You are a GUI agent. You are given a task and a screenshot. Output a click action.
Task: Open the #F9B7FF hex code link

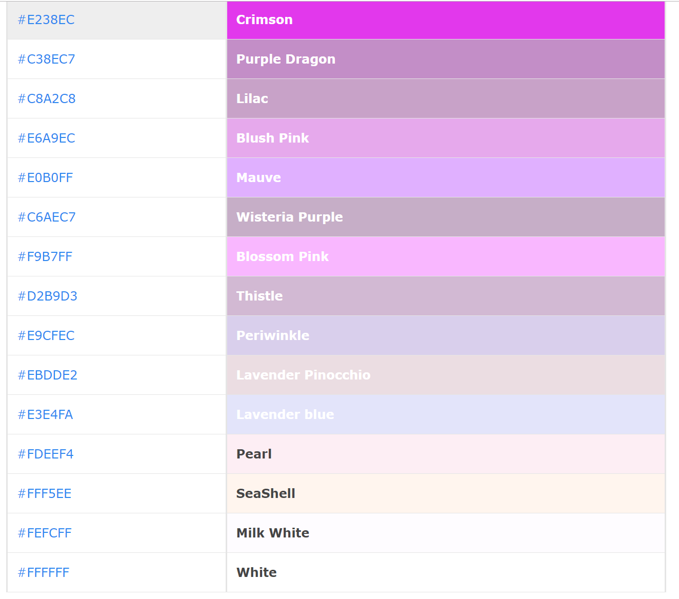pos(45,257)
